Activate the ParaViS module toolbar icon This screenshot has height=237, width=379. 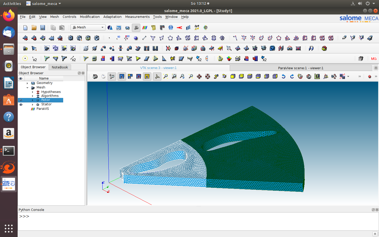(145, 28)
